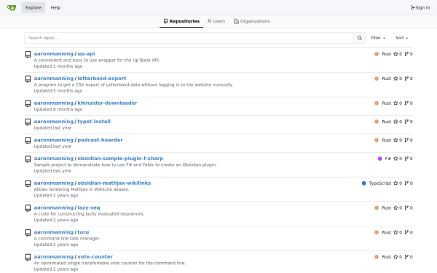Open the Help menu item
The height and width of the screenshot is (273, 437).
(x=55, y=7)
